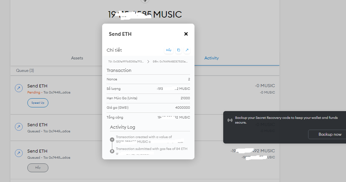The height and width of the screenshot is (182, 346).
Task: Click the sender address Từ: 0x0Efe9FFb8D85e7F3
Action: [x=126, y=61]
